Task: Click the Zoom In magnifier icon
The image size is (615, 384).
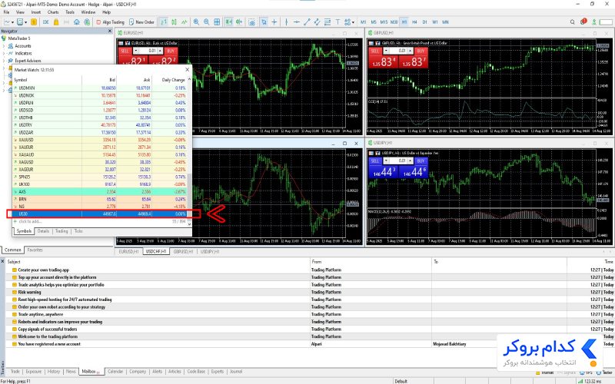Action: 196,22
